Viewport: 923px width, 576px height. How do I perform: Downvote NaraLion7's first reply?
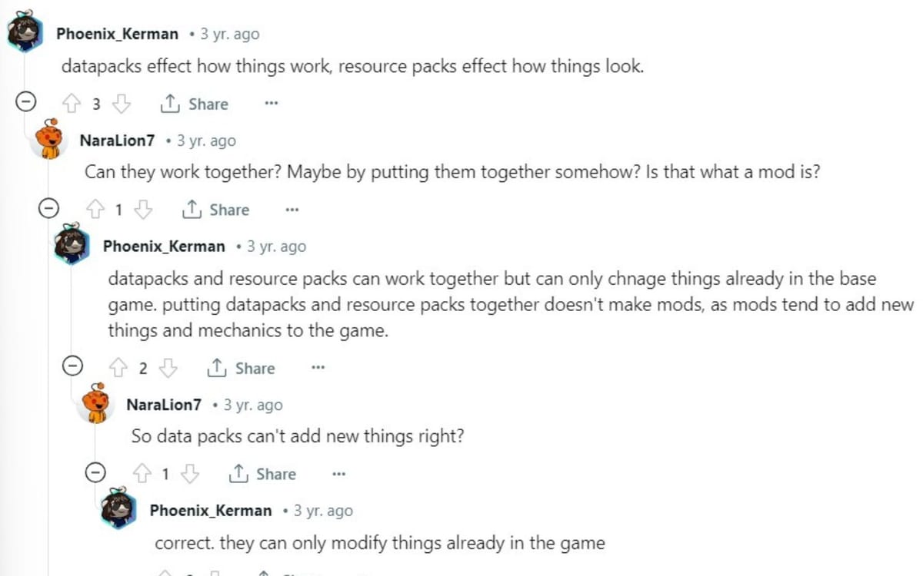(x=145, y=209)
